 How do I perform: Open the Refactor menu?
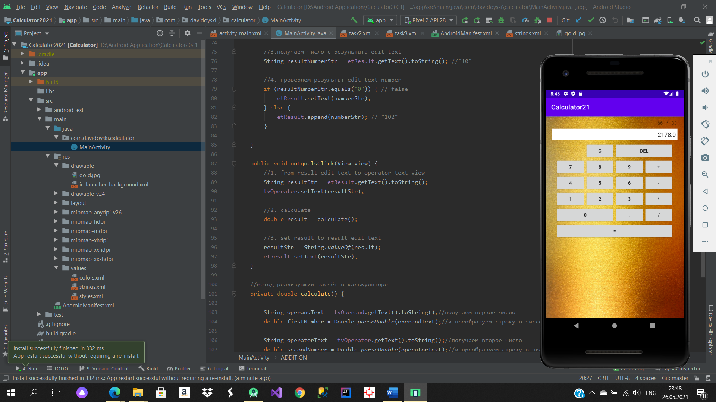point(148,7)
